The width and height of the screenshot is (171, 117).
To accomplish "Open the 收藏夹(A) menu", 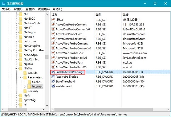I will point(44,9).
